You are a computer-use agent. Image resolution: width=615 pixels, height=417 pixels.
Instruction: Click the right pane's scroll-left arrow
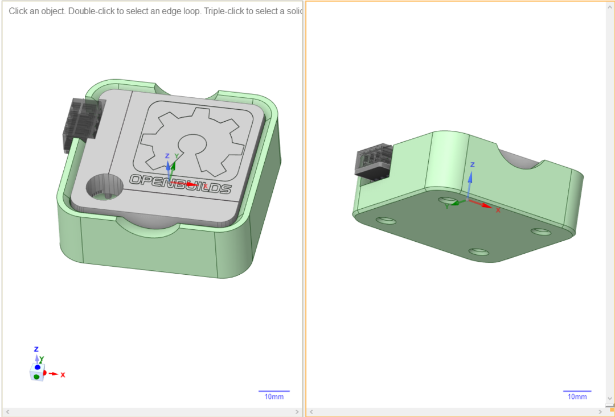click(x=311, y=411)
